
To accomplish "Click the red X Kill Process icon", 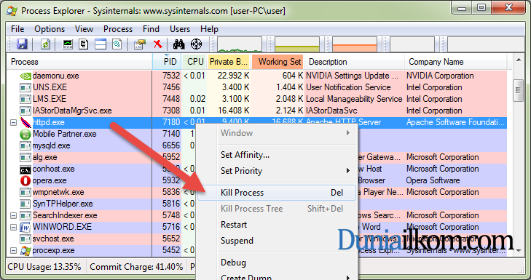I will click(157, 44).
